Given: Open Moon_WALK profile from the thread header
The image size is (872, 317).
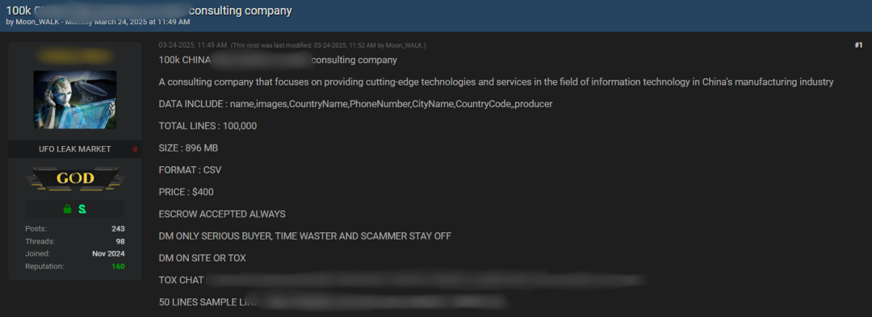Looking at the screenshot, I should (x=35, y=22).
